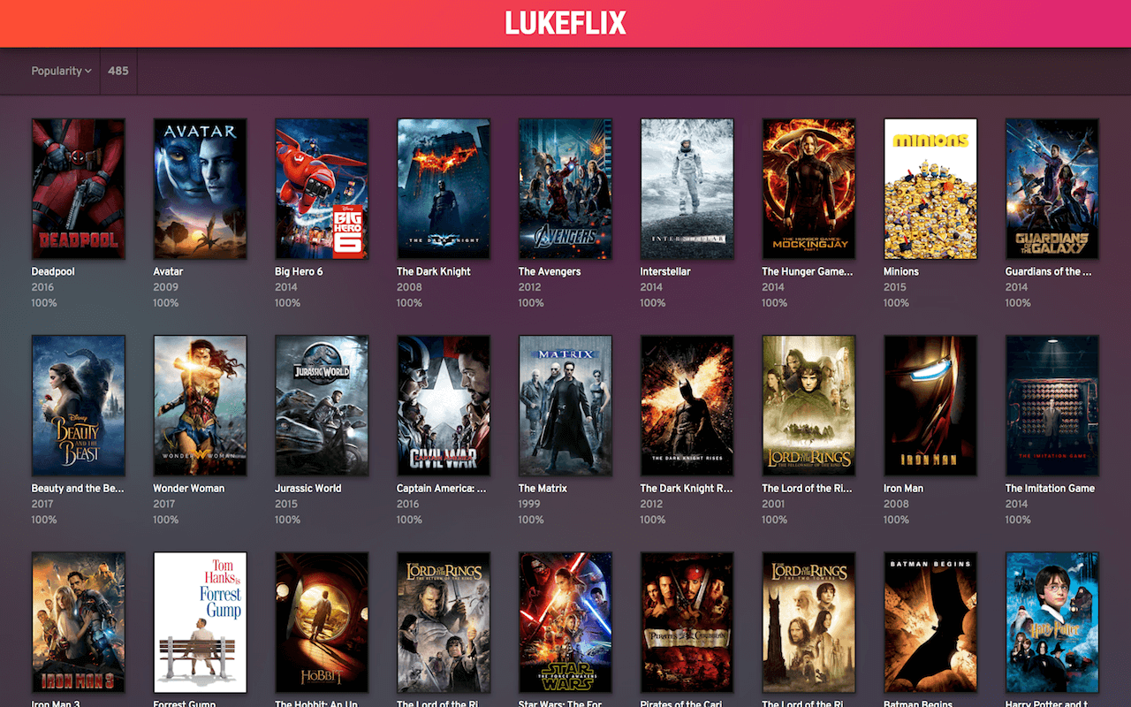Click the Beauty and the Beast title text

(x=78, y=488)
